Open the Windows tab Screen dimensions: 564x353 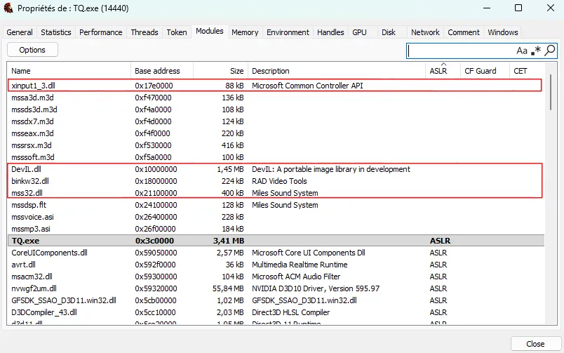[503, 32]
